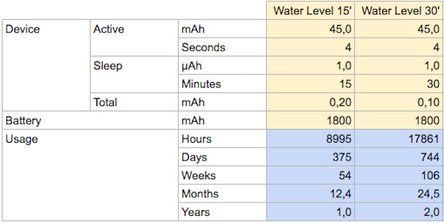Select the Sleep label cell

pos(134,74)
